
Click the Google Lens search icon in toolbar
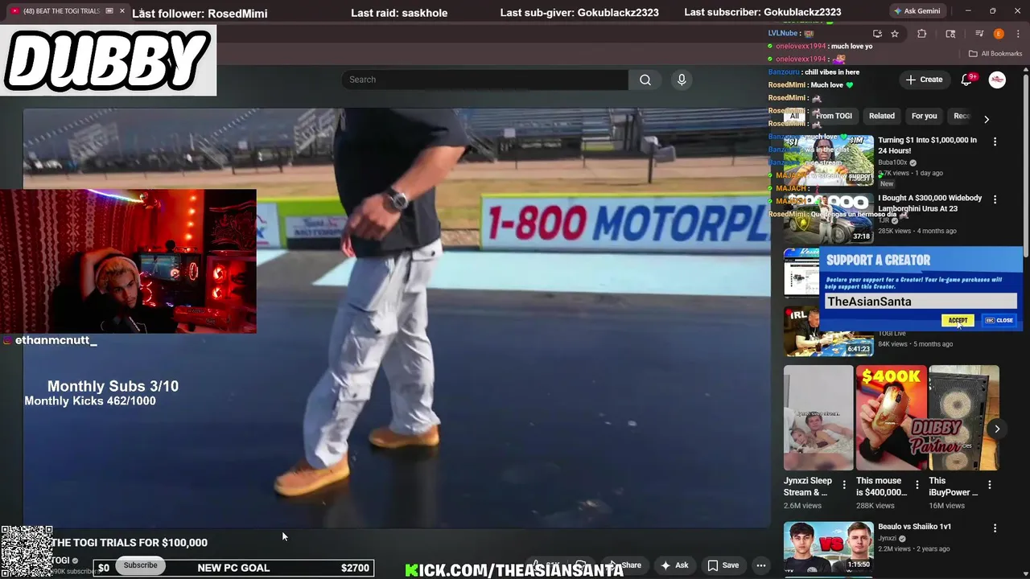coord(950,34)
